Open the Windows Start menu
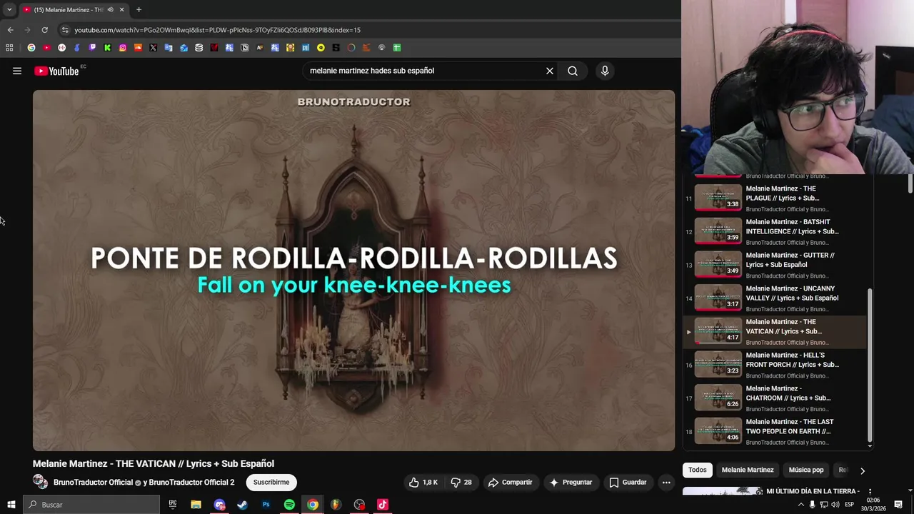This screenshot has height=514, width=914. [11, 505]
